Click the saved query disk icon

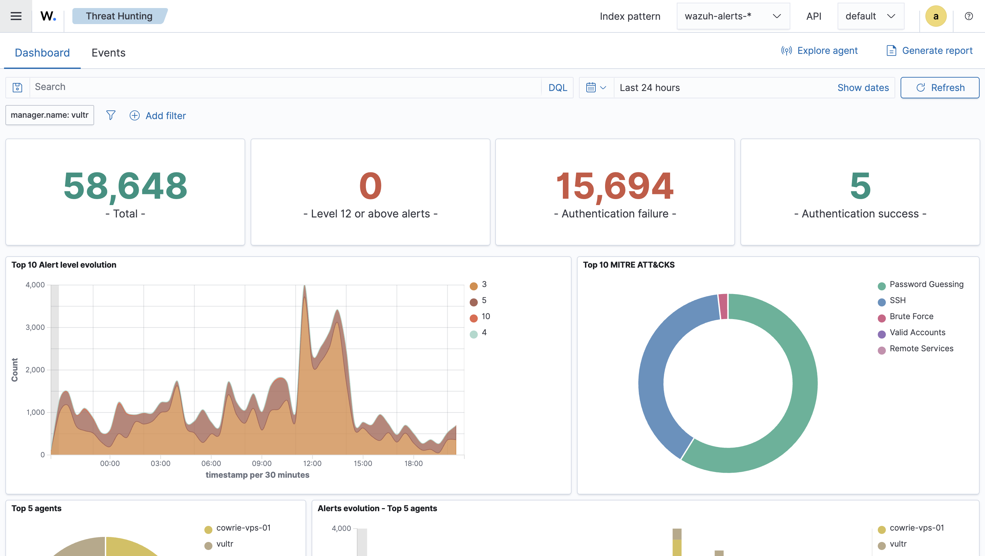pos(17,87)
